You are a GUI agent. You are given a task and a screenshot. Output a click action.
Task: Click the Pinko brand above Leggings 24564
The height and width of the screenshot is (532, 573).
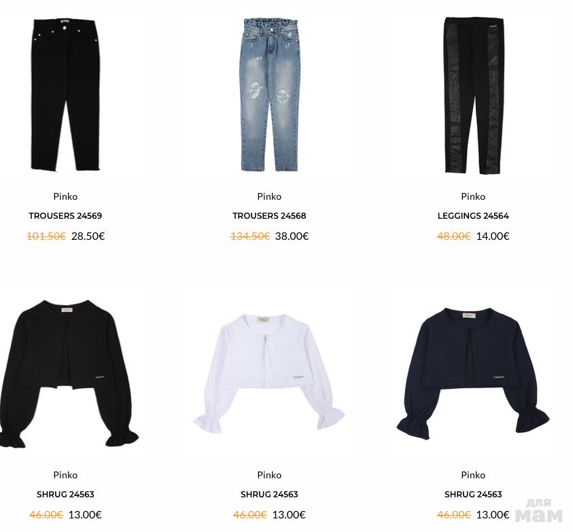(x=473, y=196)
